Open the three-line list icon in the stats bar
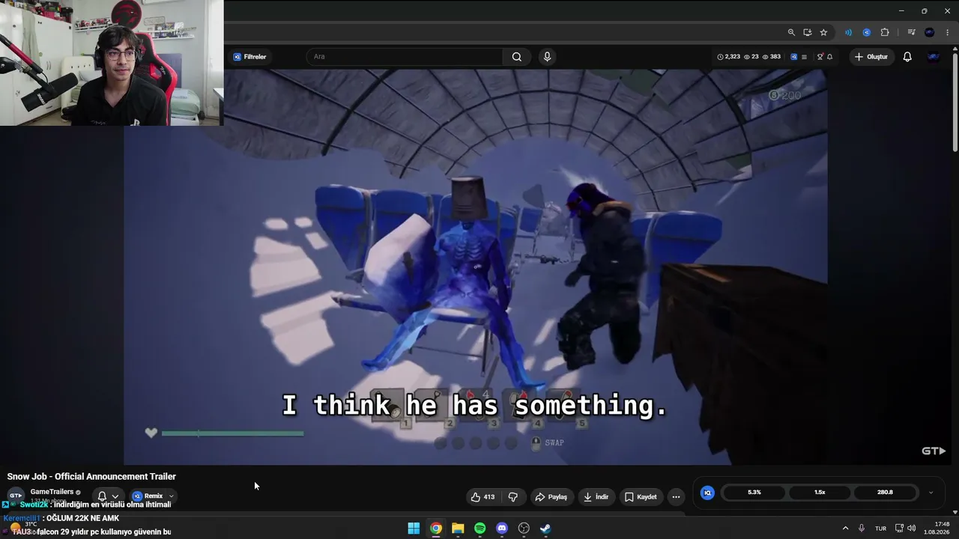The width and height of the screenshot is (959, 539). (804, 57)
